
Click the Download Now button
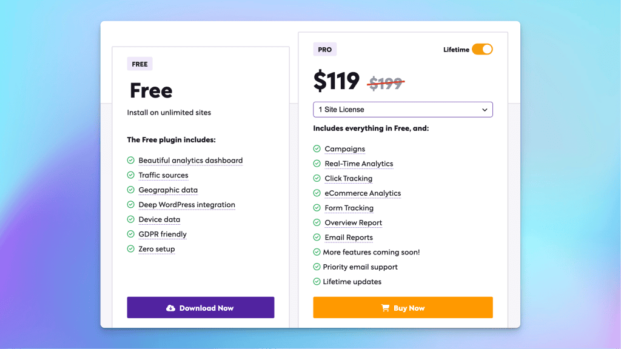pos(200,307)
